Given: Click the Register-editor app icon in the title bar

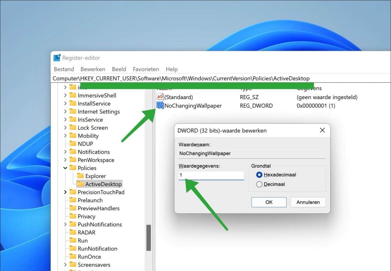Looking at the screenshot, I should [x=57, y=57].
